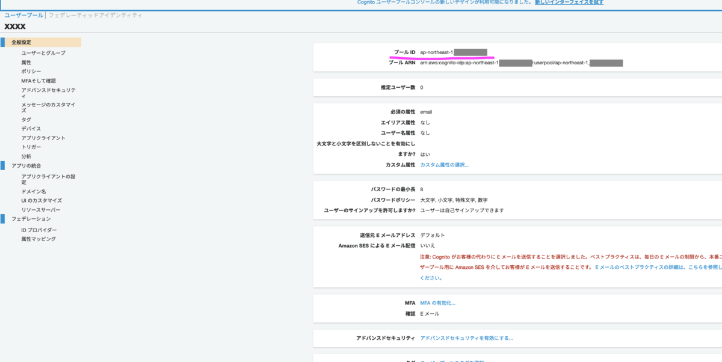Image resolution: width=722 pixels, height=362 pixels.
Task: Open ポリシー in the sidebar
Action: pos(31,72)
